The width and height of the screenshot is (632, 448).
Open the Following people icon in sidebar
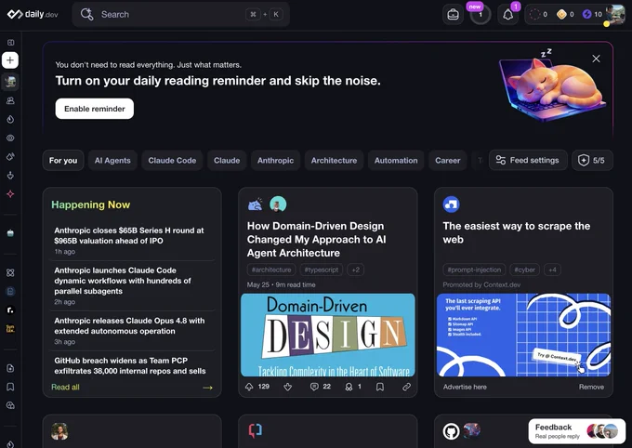click(x=10, y=100)
